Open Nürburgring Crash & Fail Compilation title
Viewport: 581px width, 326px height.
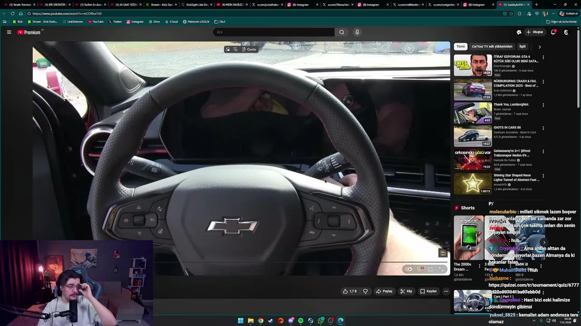pos(516,83)
